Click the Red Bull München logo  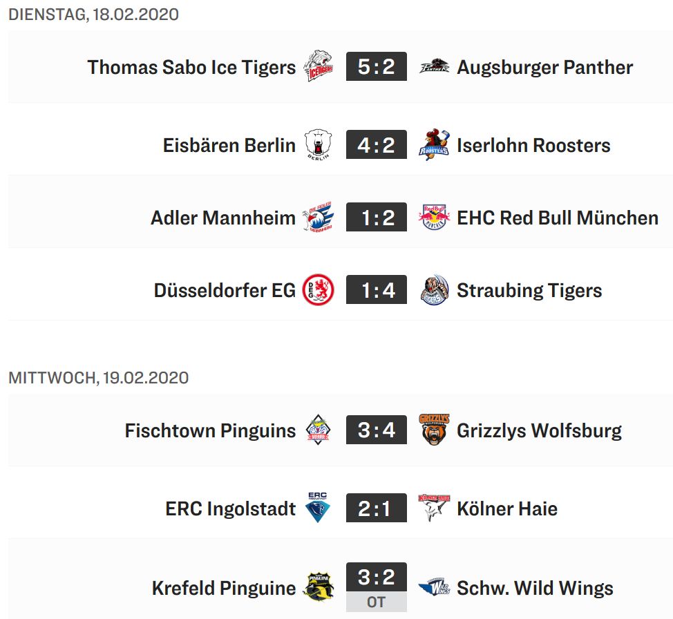tap(434, 217)
